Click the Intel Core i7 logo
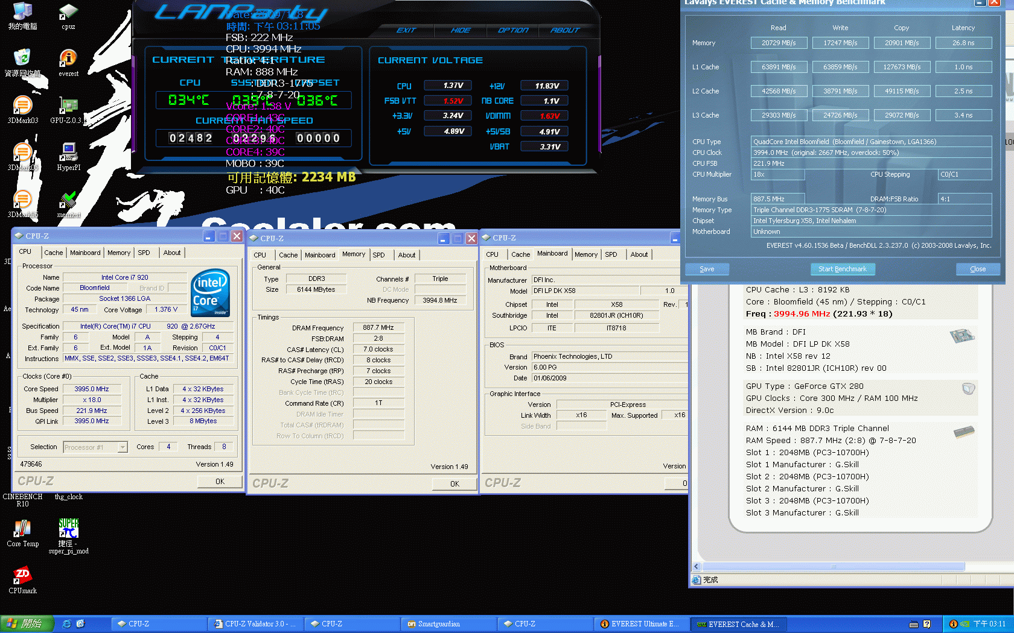Viewport: 1014px width, 633px height. pyautogui.click(x=210, y=293)
